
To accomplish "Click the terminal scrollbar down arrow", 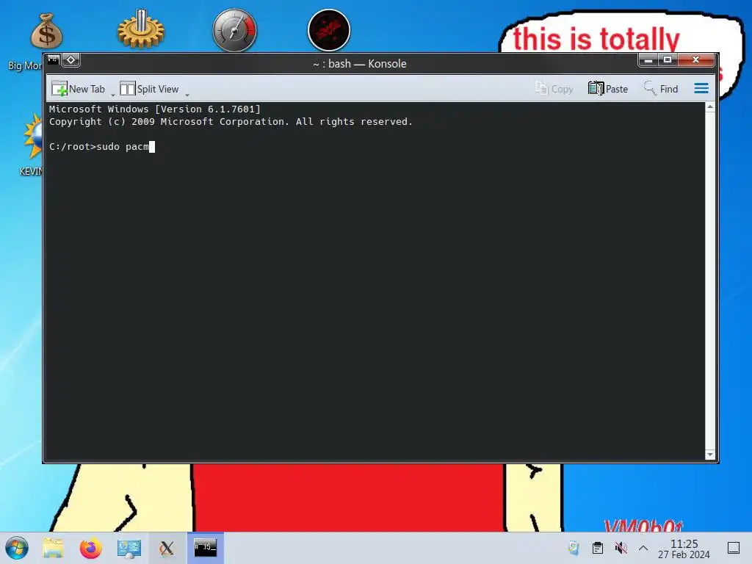I will tap(710, 454).
